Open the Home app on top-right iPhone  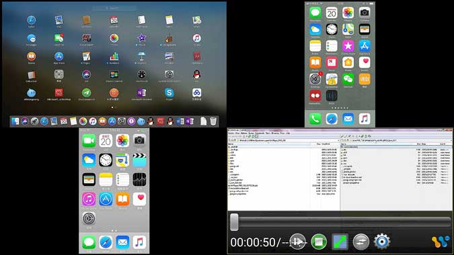(x=348, y=62)
